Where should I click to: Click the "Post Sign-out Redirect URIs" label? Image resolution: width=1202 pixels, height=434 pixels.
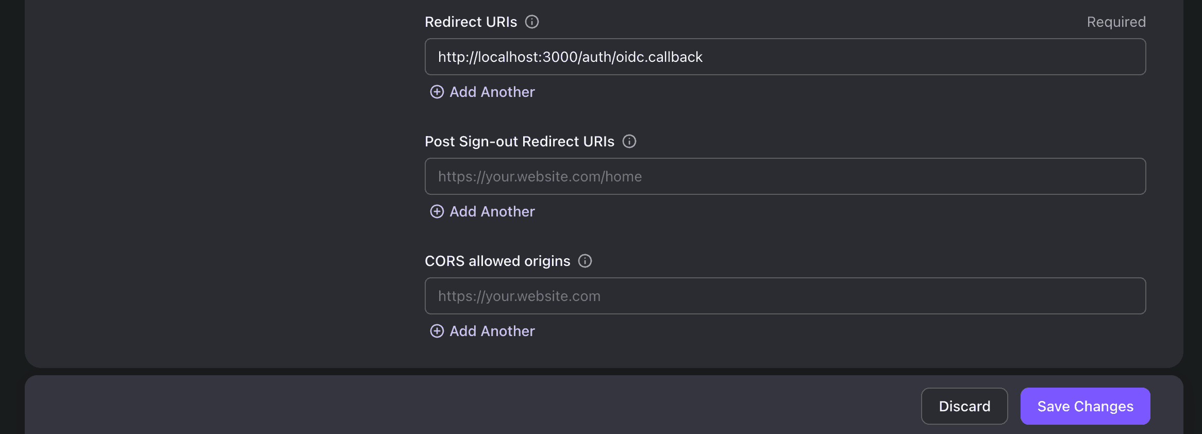[519, 141]
